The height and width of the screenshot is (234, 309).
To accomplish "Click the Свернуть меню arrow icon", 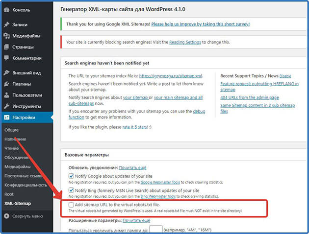I will pos(6,216).
